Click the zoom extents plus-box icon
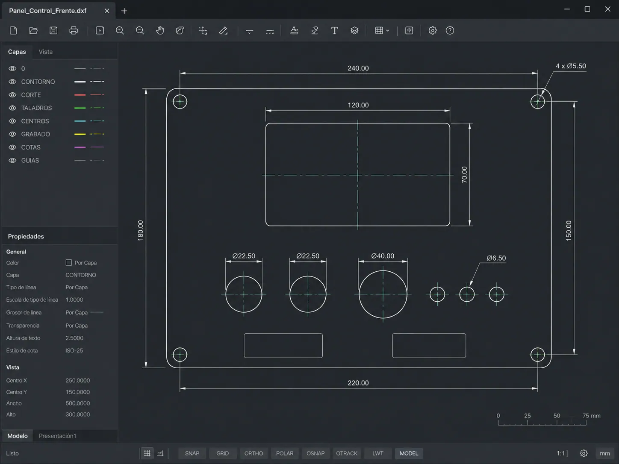The height and width of the screenshot is (464, 619). click(x=100, y=30)
